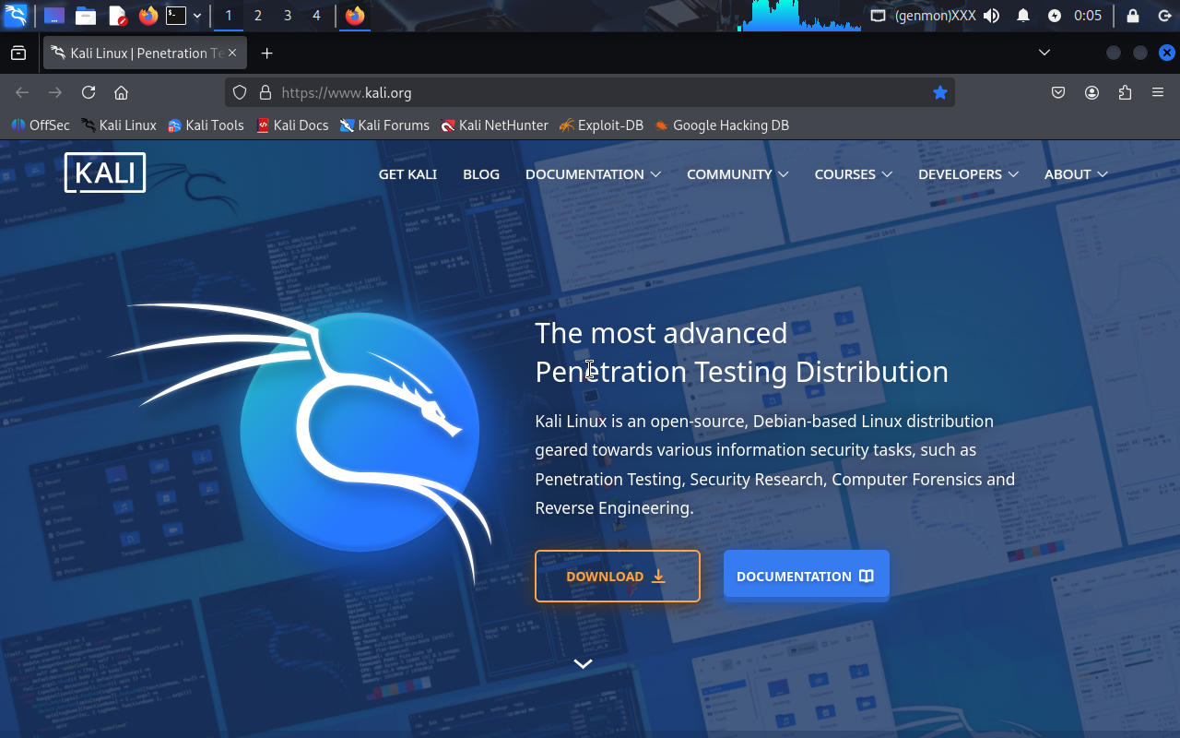The width and height of the screenshot is (1180, 738).
Task: Open the Pocket save icon
Action: coord(1058,92)
